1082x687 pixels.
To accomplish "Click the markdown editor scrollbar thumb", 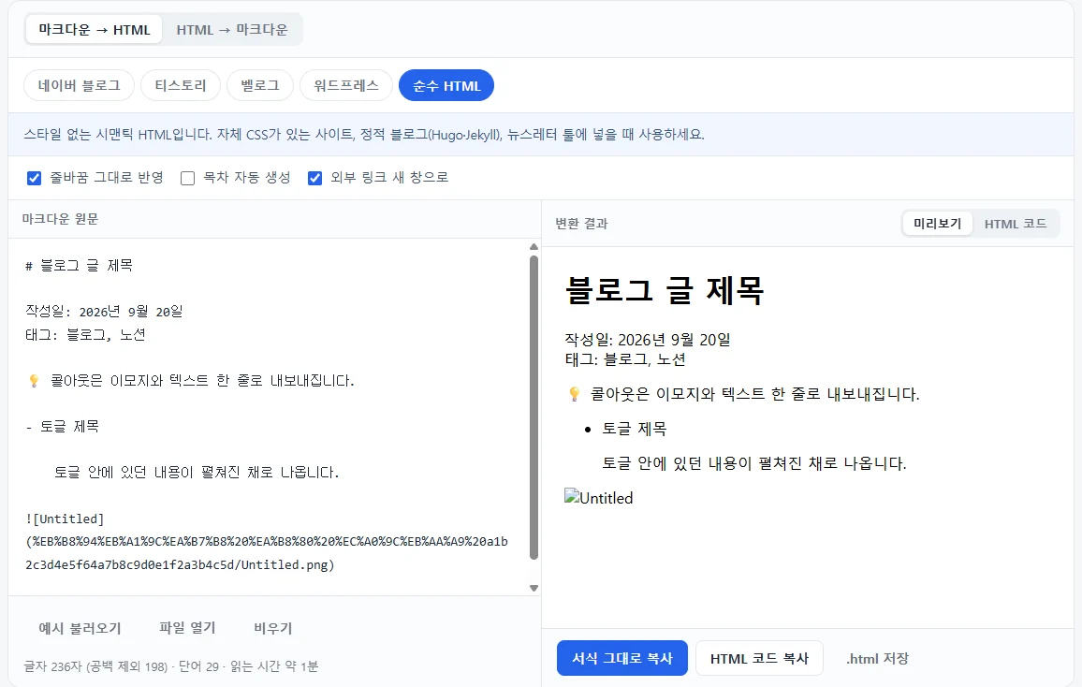I will pyautogui.click(x=534, y=407).
